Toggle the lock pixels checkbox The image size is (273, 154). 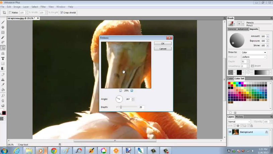pos(242,125)
